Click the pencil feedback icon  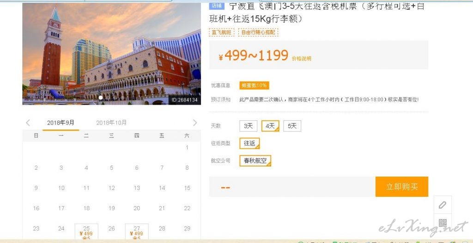point(443,205)
